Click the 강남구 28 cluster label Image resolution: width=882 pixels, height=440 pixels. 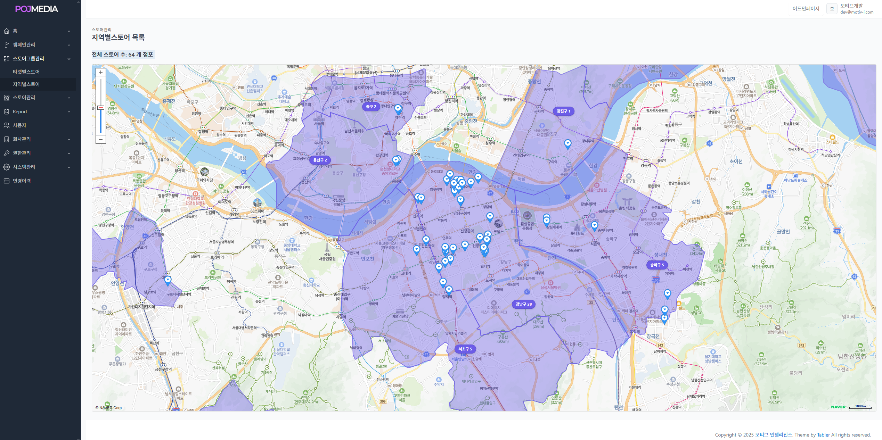[523, 304]
